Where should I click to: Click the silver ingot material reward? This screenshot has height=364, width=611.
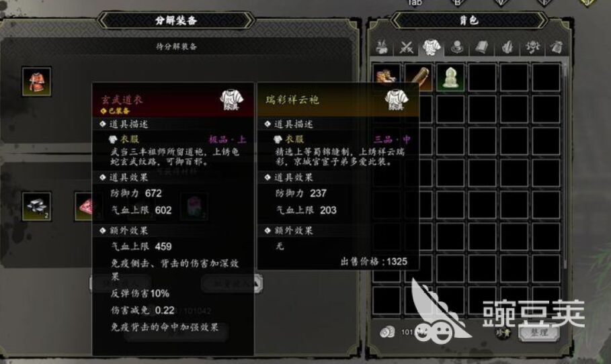coord(36,206)
